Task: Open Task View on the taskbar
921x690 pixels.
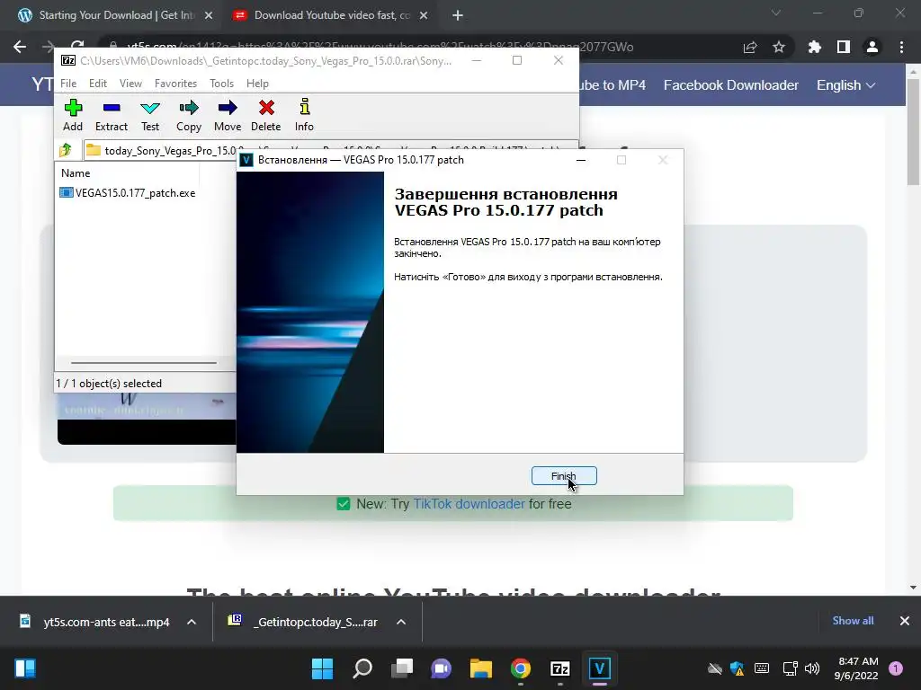Action: tap(402, 668)
